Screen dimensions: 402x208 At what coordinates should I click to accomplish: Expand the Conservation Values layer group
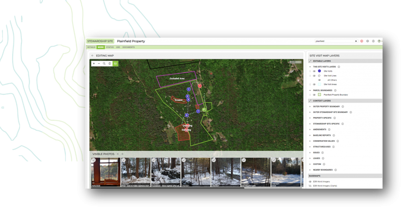coord(310,141)
